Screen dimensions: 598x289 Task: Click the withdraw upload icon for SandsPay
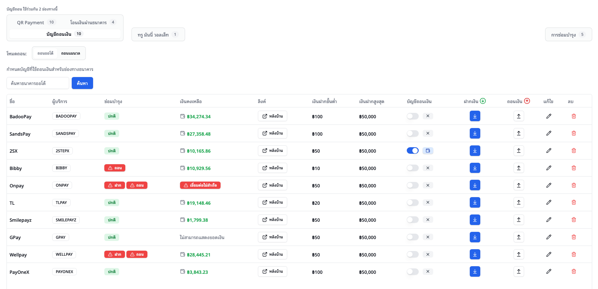[x=518, y=133]
